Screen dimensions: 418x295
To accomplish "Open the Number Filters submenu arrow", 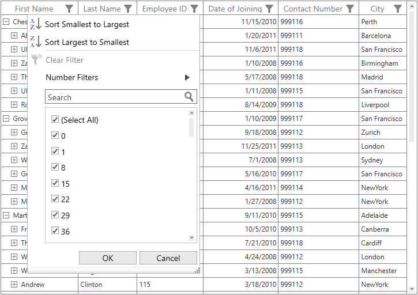I will [x=187, y=78].
